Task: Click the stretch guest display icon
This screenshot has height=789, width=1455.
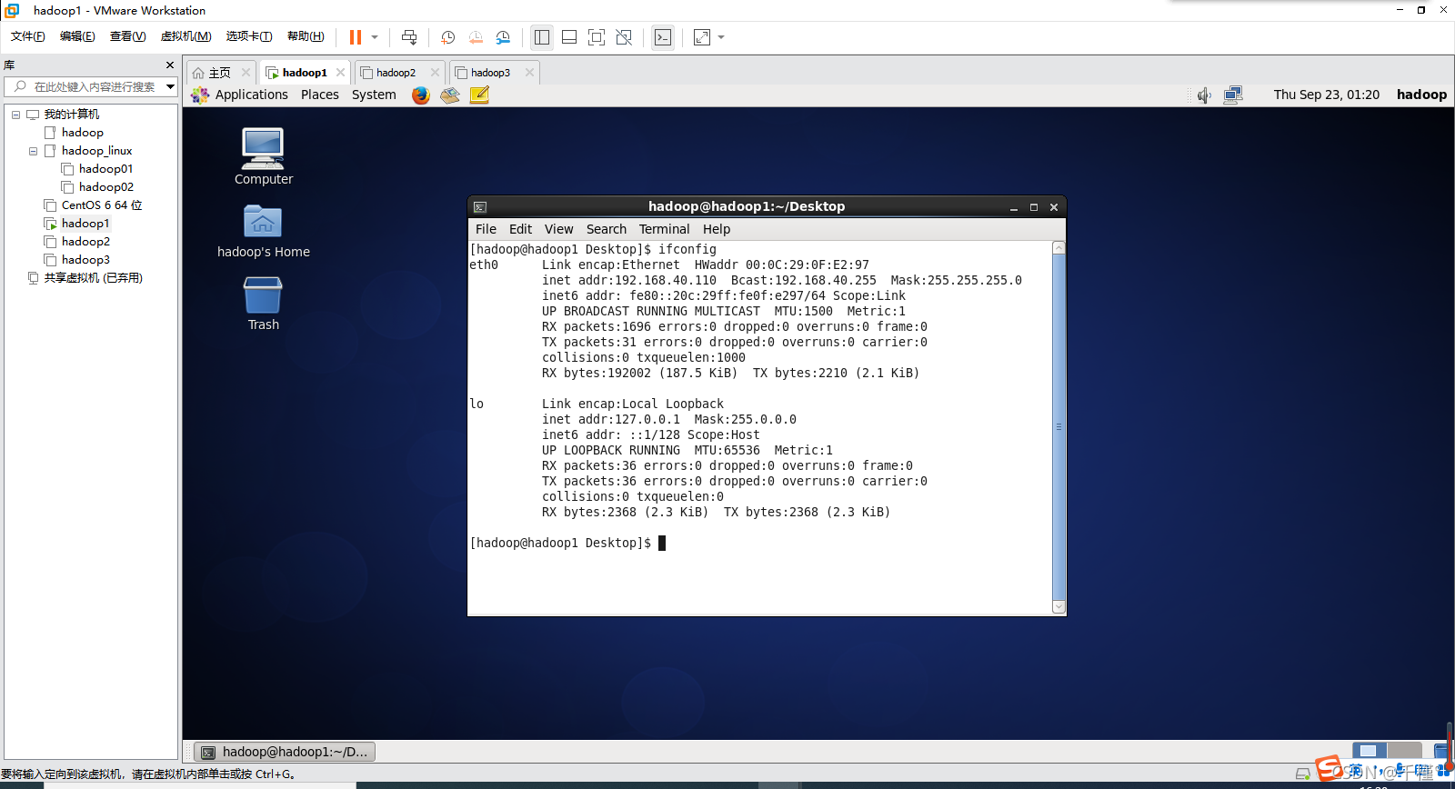Action: click(702, 37)
